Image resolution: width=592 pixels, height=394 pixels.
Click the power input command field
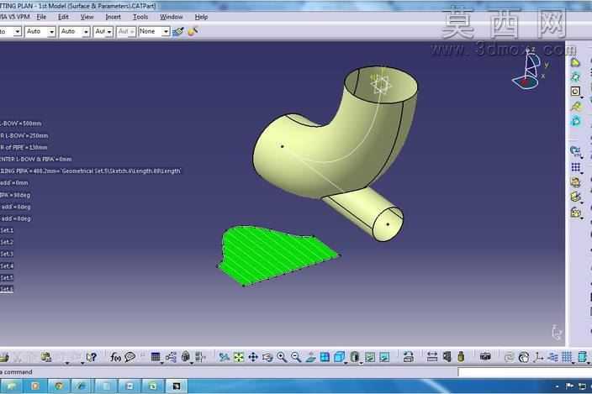coord(524,372)
